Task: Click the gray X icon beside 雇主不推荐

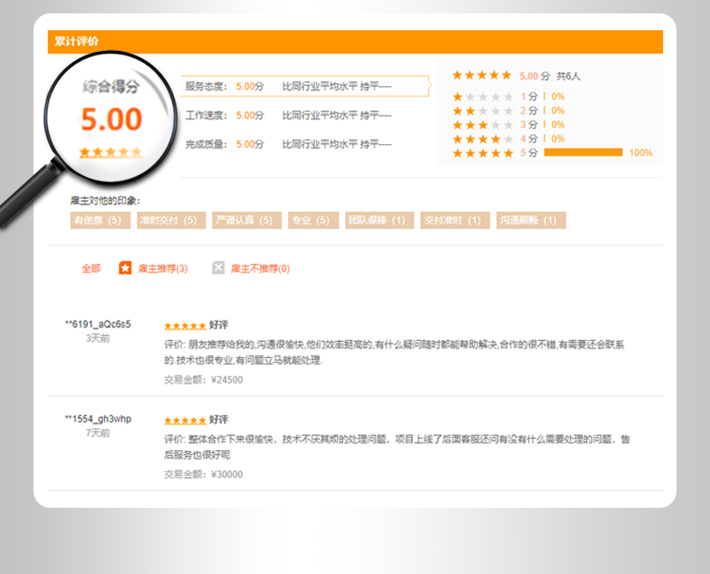Action: point(219,268)
